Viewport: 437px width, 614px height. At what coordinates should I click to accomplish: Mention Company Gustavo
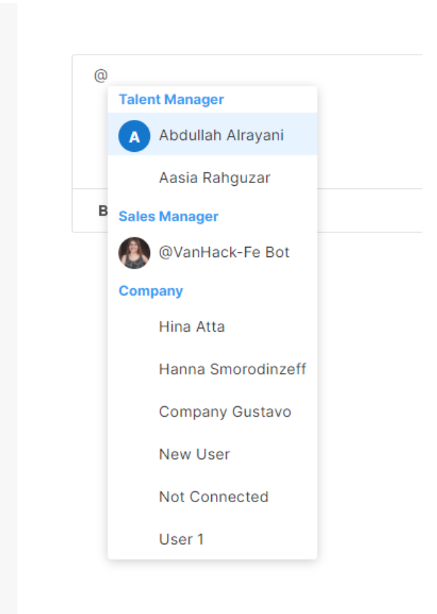pos(213,412)
